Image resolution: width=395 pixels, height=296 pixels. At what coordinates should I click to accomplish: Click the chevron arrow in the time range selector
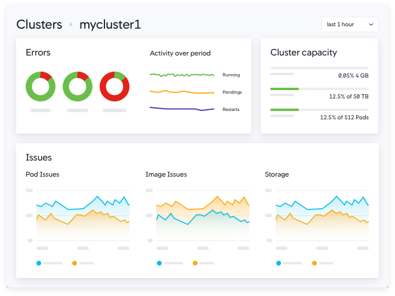(x=371, y=24)
